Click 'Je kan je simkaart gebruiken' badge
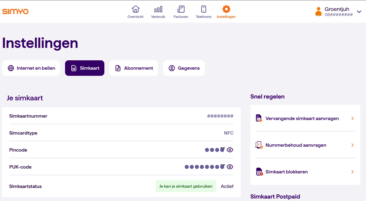Screen dimensions: 366x201 point(186,186)
